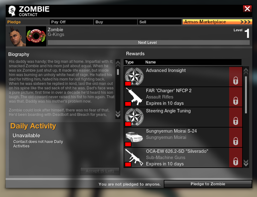Click the Steering Angle Tuning star icon

pyautogui.click(x=134, y=117)
